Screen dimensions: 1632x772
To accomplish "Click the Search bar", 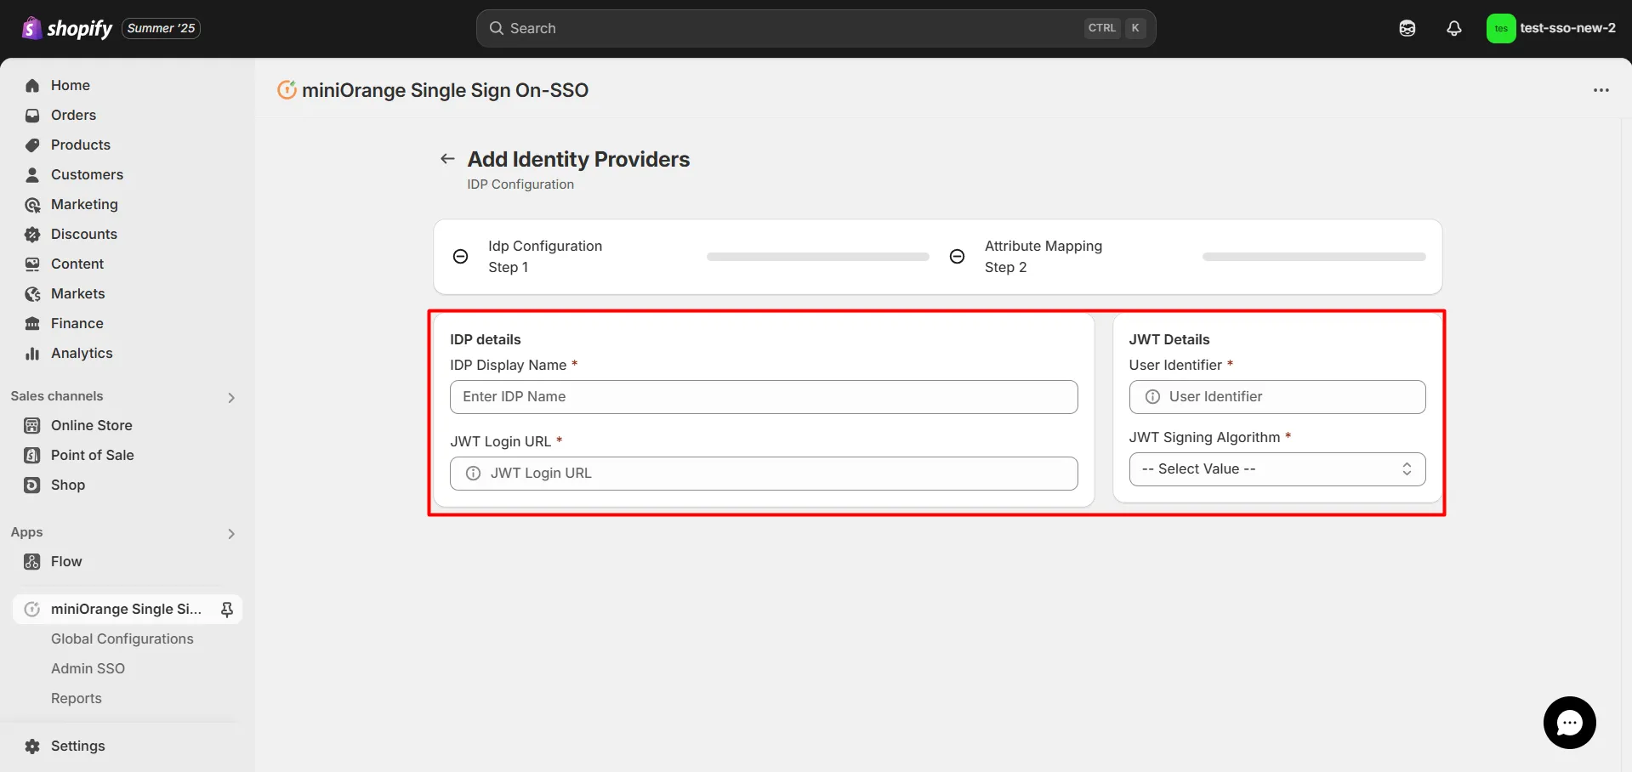I will tap(816, 28).
